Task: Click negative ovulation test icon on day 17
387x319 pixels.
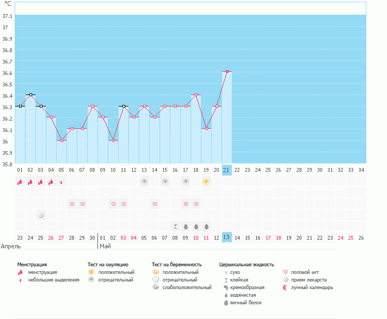Action: 186,182
